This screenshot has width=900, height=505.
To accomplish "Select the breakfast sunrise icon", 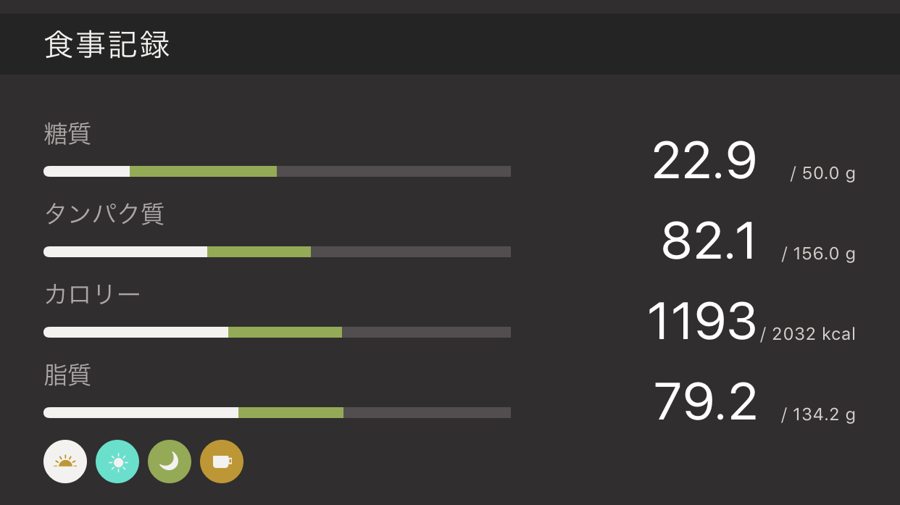I will click(x=65, y=462).
